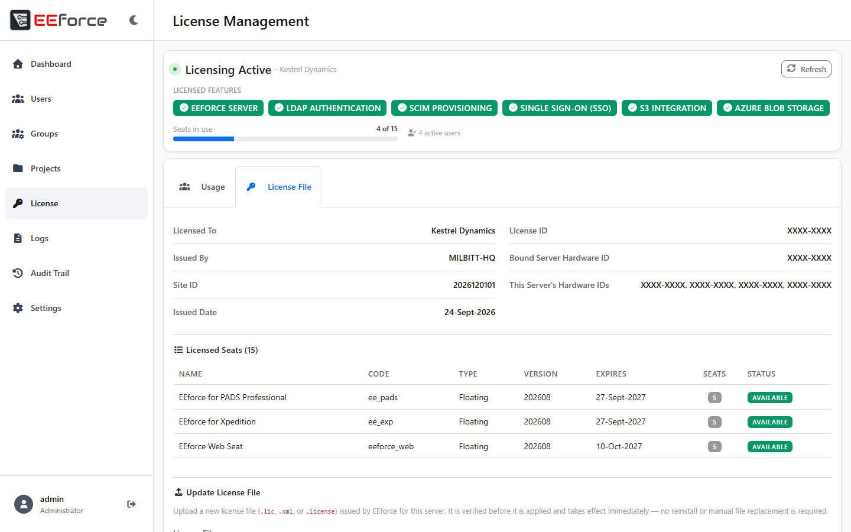
Task: Click the Projects folder icon
Action: coord(18,168)
